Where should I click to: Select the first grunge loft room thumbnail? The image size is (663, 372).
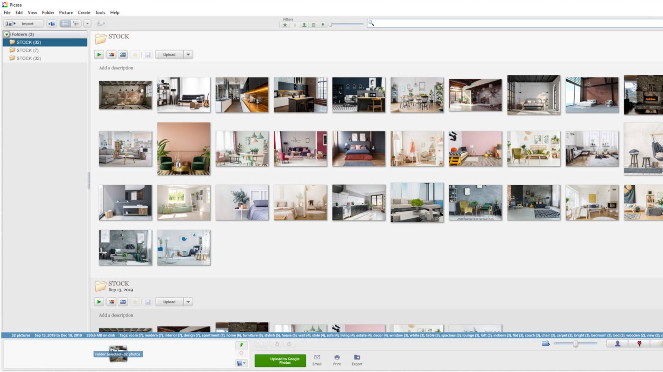tap(125, 95)
